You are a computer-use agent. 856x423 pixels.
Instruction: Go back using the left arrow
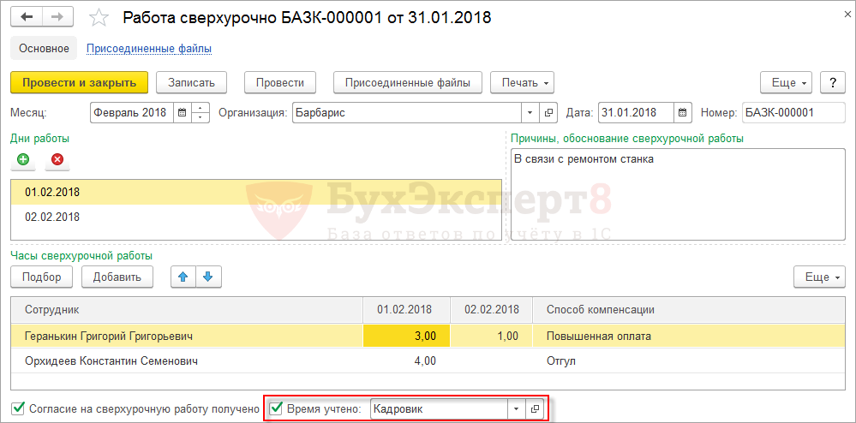(27, 17)
